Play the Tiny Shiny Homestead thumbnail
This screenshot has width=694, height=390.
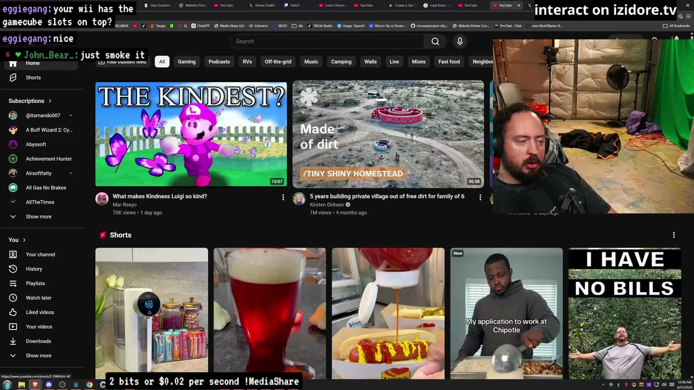tap(388, 134)
